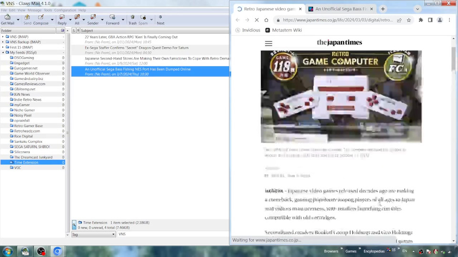458x257 pixels.
Task: Click Forward toolbar icon
Action: [x=113, y=20]
